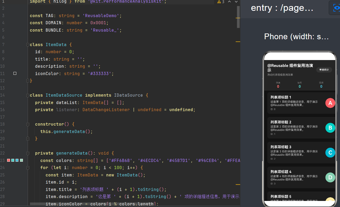Tap avatar circle A in phone preview

[330, 103]
